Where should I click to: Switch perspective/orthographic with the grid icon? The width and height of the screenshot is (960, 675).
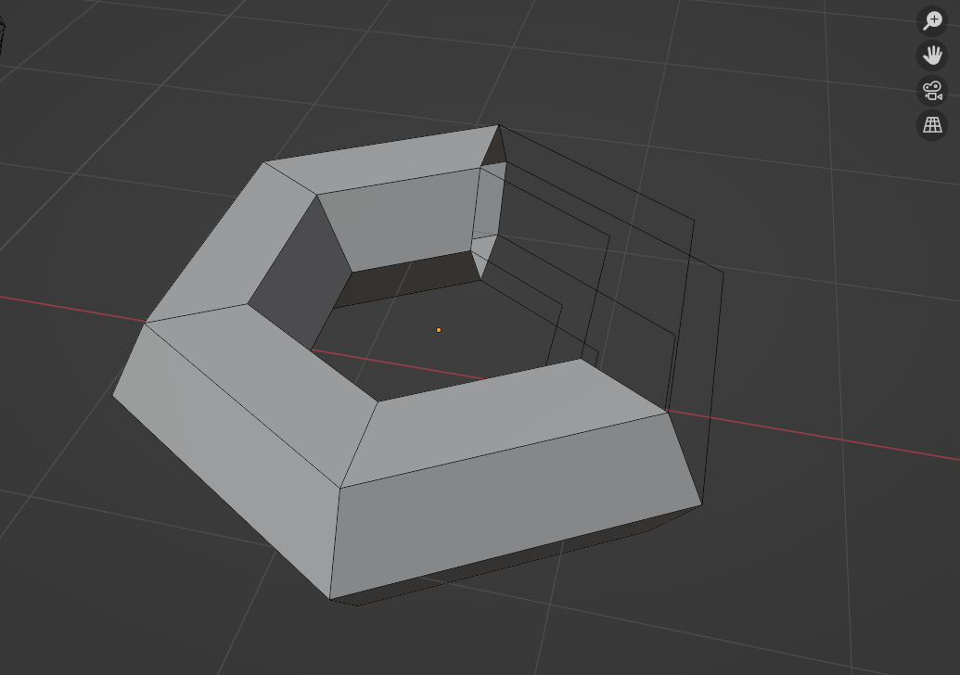pos(932,125)
